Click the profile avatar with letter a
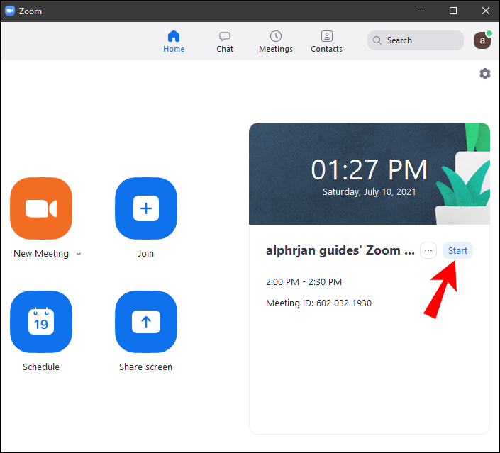The height and width of the screenshot is (453, 500). coord(482,40)
